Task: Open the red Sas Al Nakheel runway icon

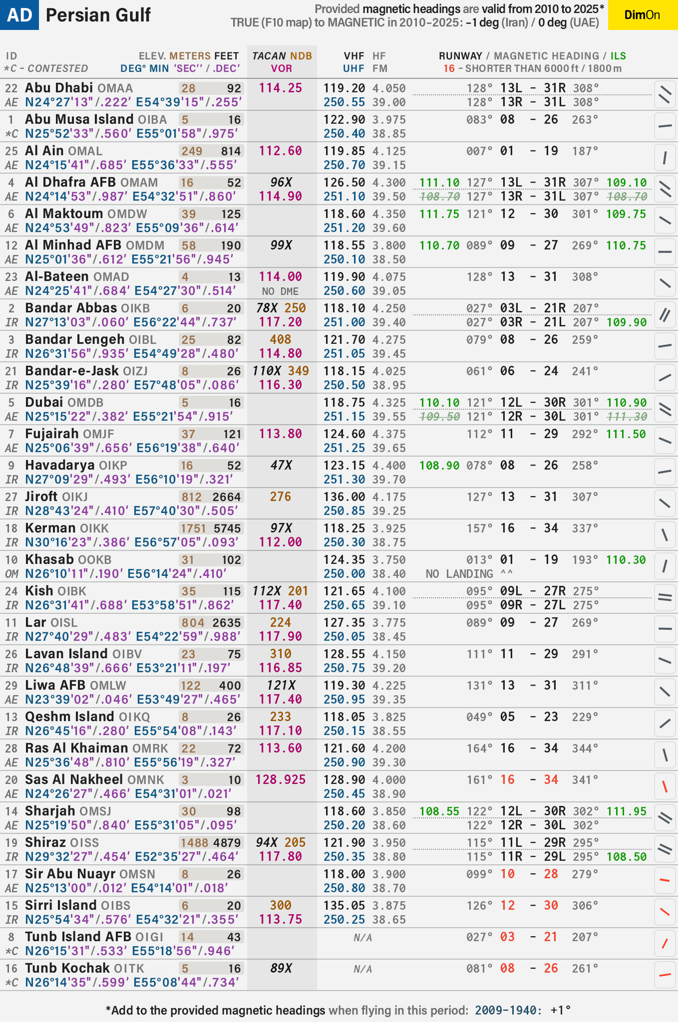Action: 665,786
